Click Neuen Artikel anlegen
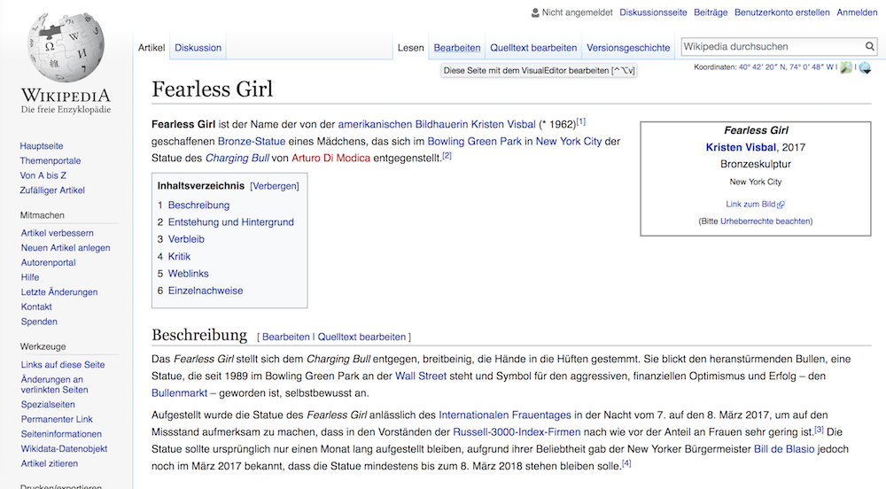 (66, 247)
